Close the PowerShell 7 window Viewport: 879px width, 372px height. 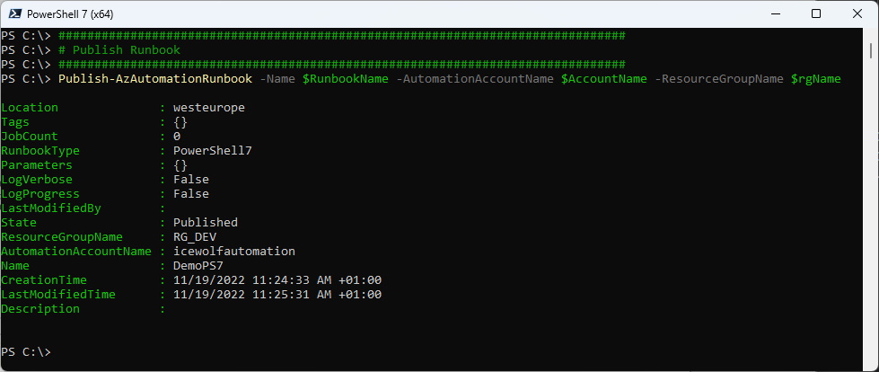point(857,14)
